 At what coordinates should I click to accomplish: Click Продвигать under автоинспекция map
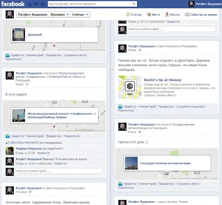pos(167,184)
